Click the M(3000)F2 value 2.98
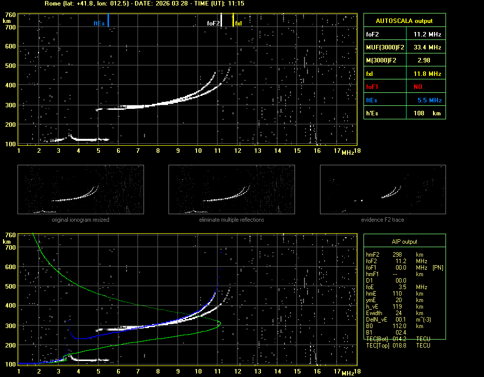 click(424, 60)
